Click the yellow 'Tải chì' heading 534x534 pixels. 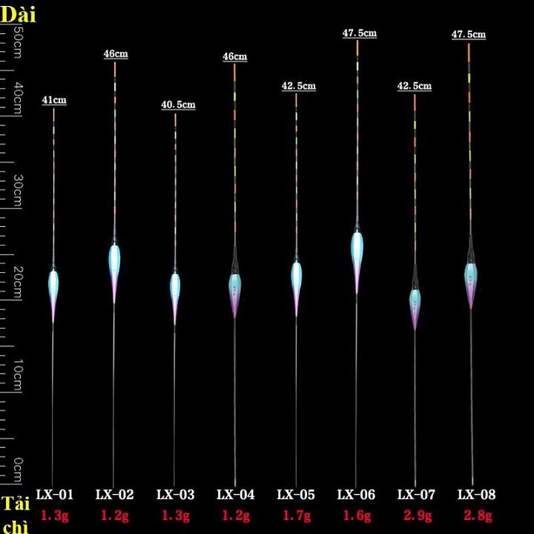pyautogui.click(x=16, y=515)
